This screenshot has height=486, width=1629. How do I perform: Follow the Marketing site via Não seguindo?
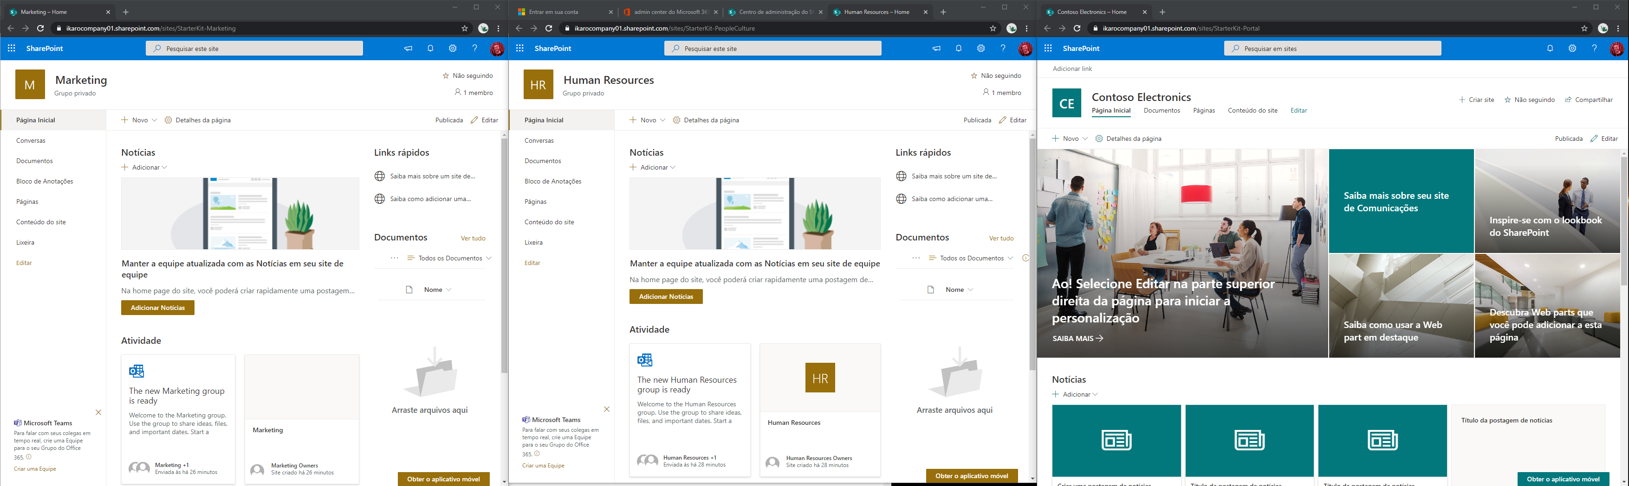tap(467, 76)
